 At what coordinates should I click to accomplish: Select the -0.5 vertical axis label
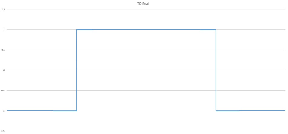coord(3,90)
